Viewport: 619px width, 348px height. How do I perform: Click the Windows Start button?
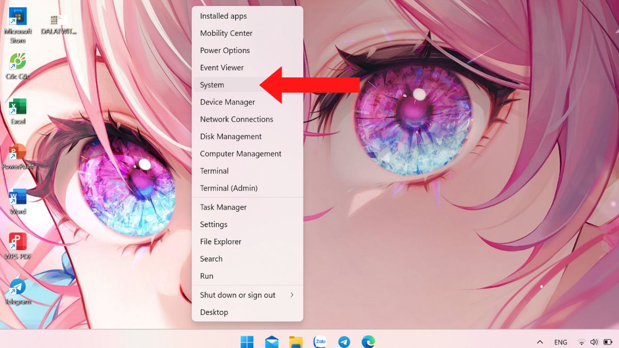tap(247, 341)
